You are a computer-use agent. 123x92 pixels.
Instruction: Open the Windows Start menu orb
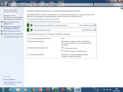pos(3,90)
